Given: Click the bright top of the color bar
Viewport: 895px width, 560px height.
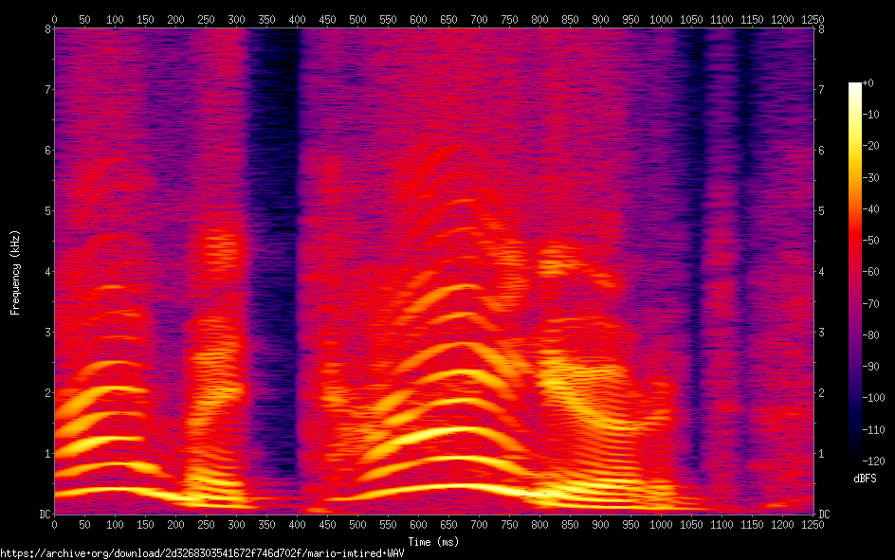Looking at the screenshot, I should pos(855,88).
